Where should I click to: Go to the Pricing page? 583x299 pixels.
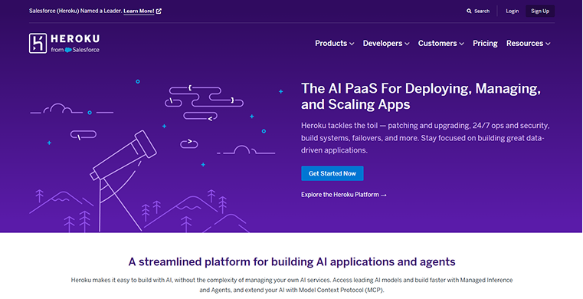click(x=485, y=44)
